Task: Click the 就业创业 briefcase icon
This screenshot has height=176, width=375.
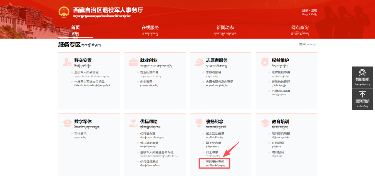Action: click(x=133, y=62)
